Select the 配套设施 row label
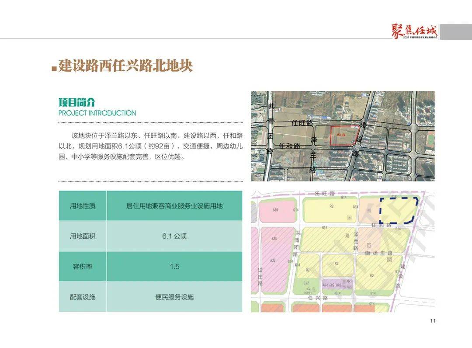The image size is (472, 348). [83, 297]
